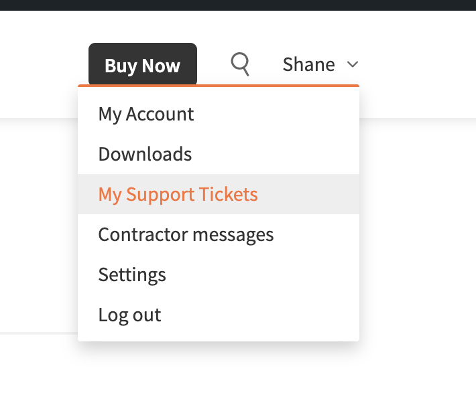Select the highlighted My Support Tickets entry
Screen dimensions: 476x411
(x=219, y=194)
